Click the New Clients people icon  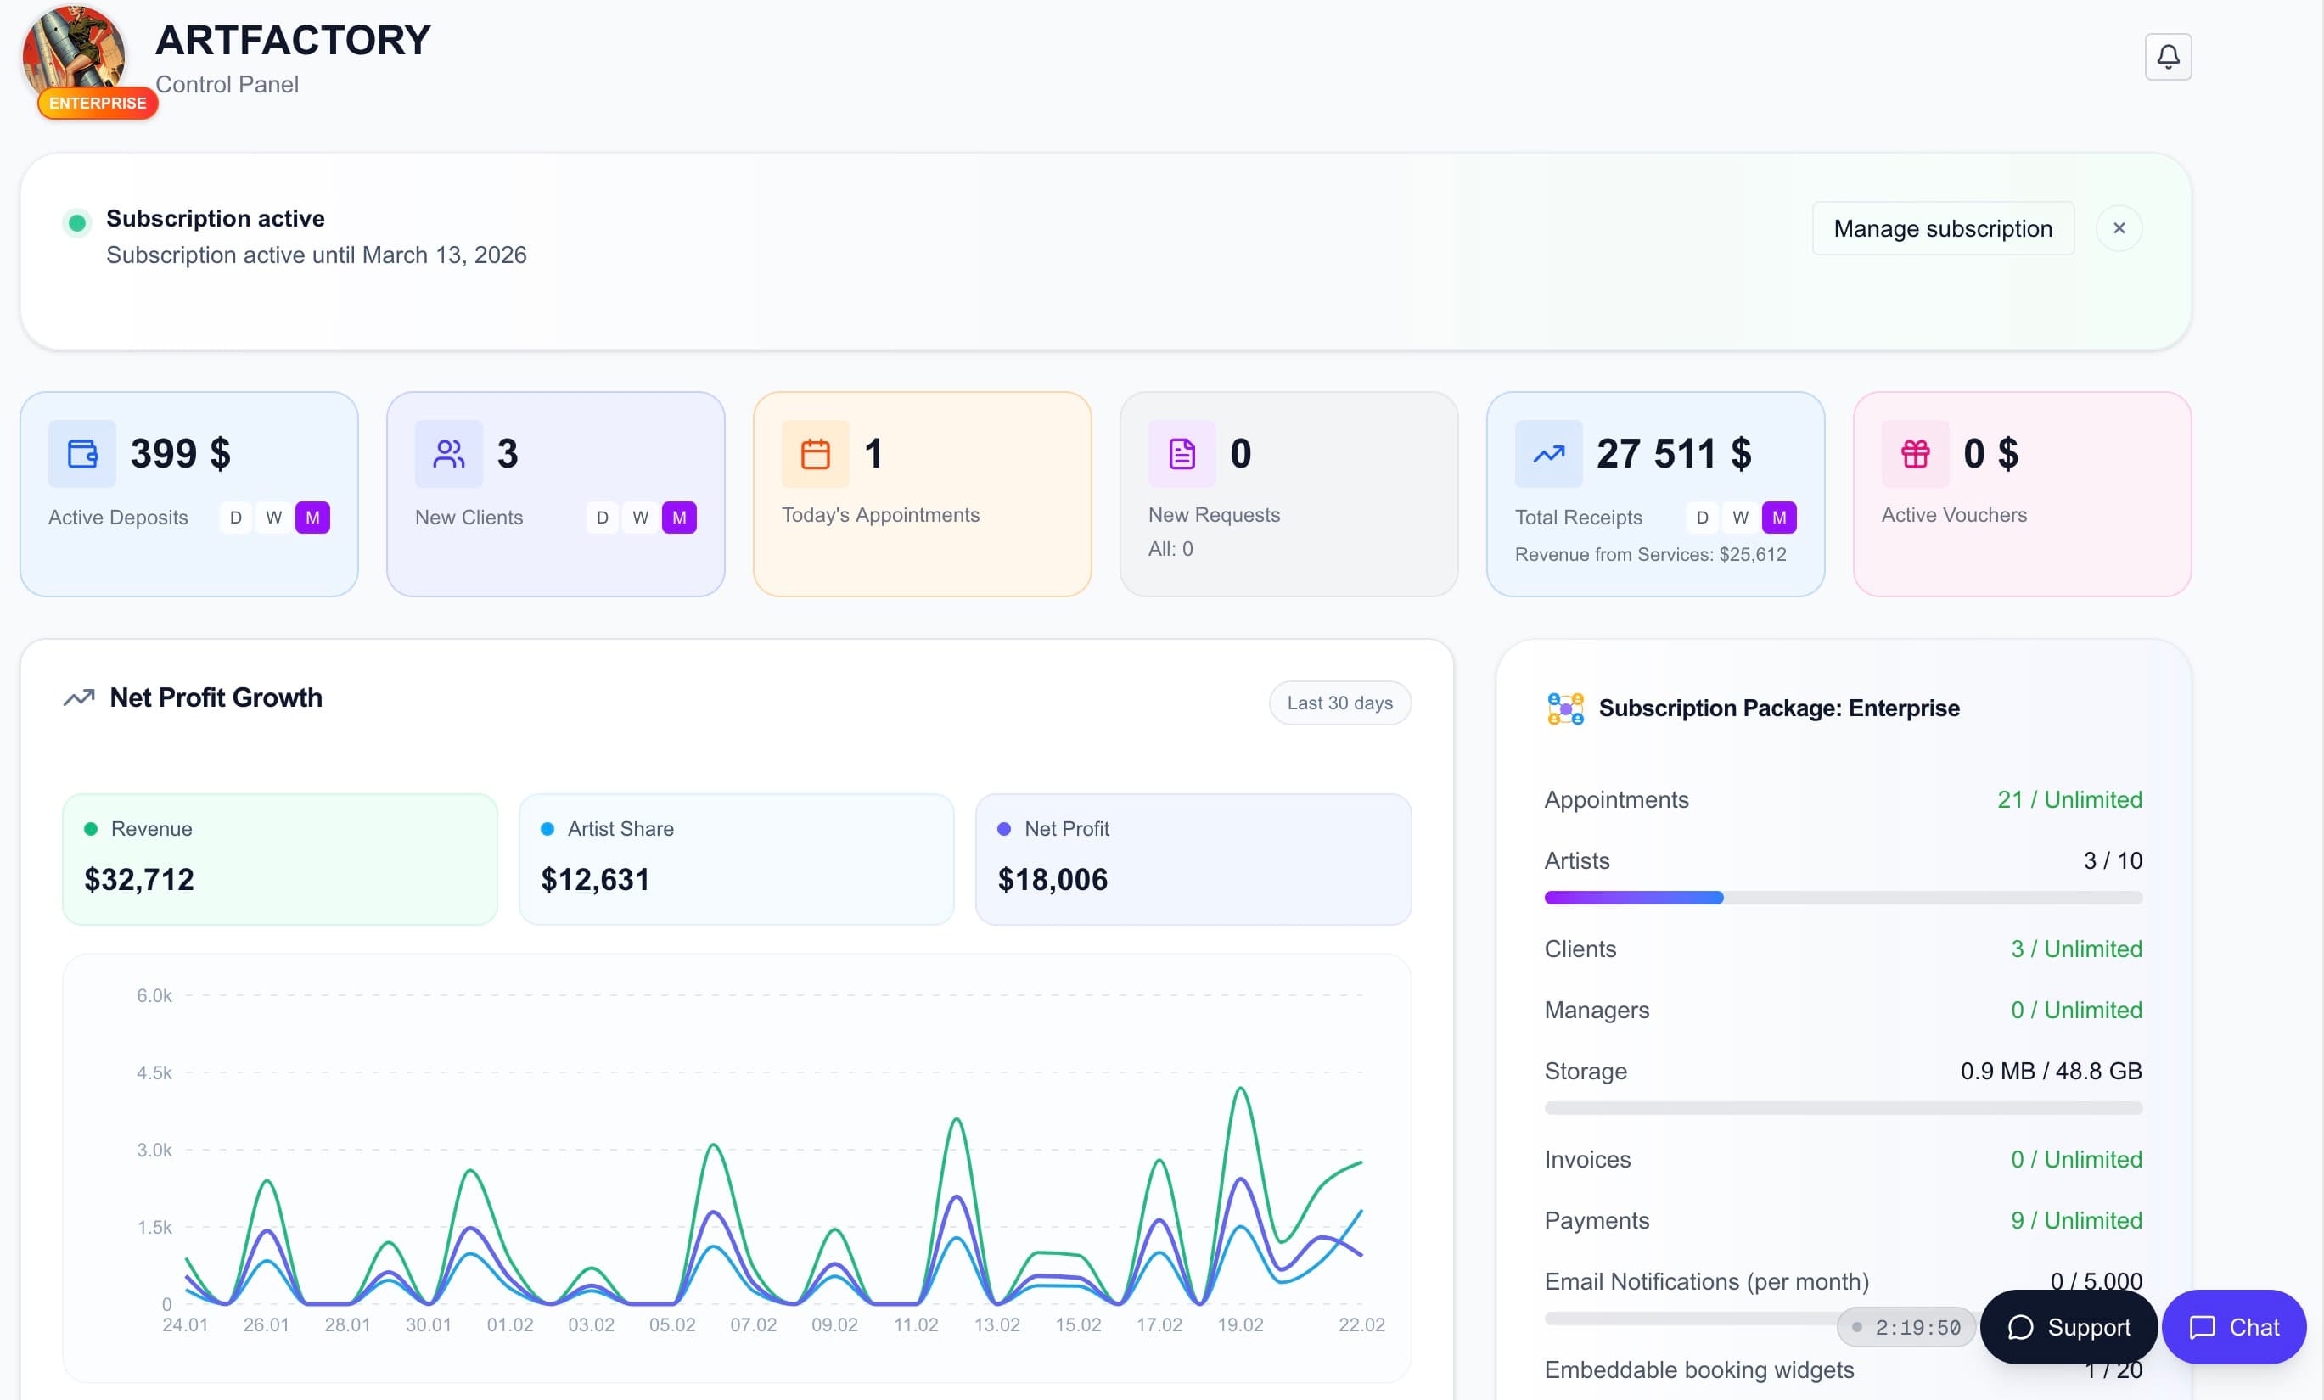click(x=448, y=453)
